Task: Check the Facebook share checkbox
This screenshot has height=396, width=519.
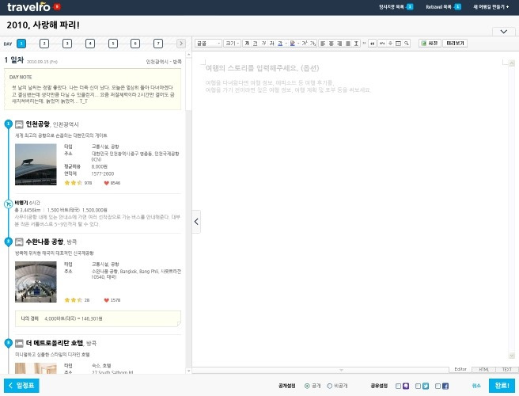Action: [x=438, y=386]
